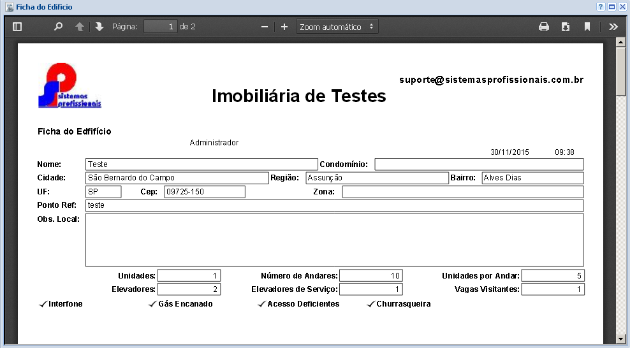Image resolution: width=630 pixels, height=348 pixels.
Task: Click the help question mark button
Action: pyautogui.click(x=601, y=7)
